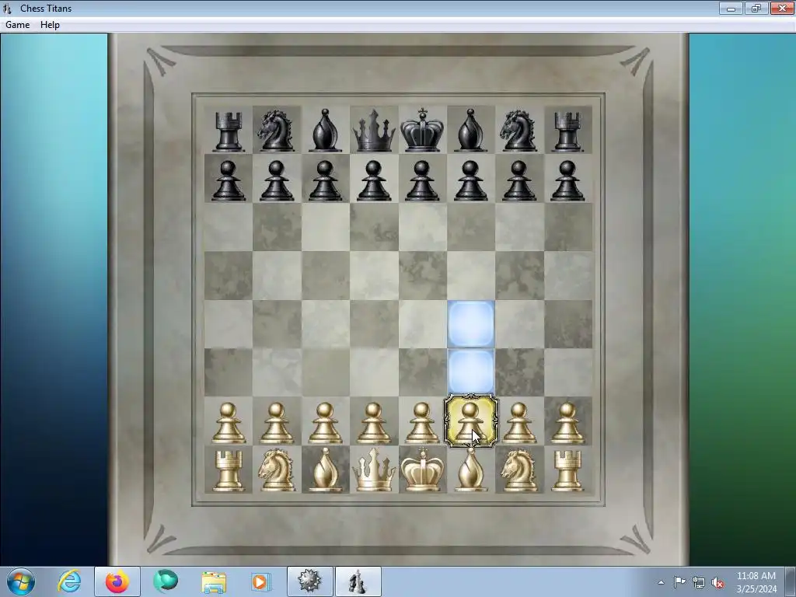The image size is (796, 597).
Task: Select the white knight on g1
Action: [519, 470]
